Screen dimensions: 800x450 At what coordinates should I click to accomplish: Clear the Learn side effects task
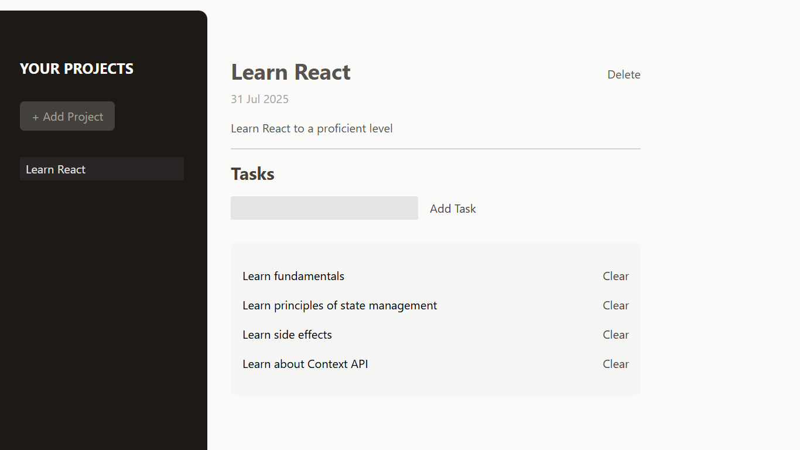click(x=616, y=335)
